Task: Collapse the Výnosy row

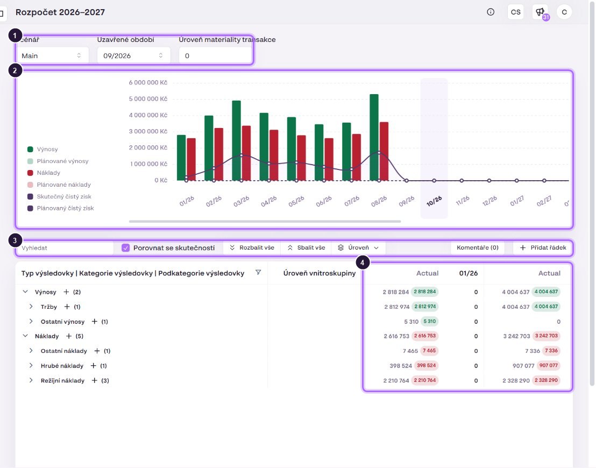Action: tap(25, 292)
